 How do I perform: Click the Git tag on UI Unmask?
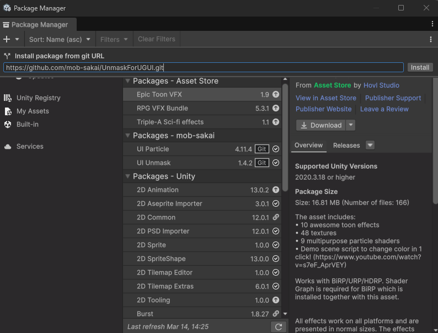(x=261, y=163)
